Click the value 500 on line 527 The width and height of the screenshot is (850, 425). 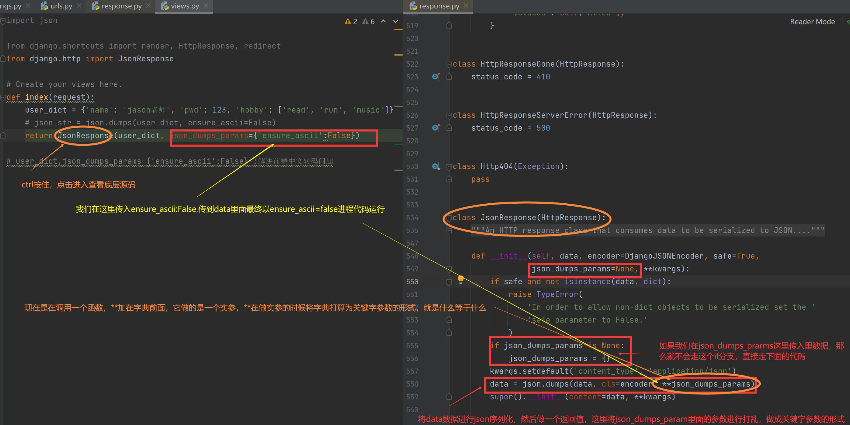[x=543, y=128]
